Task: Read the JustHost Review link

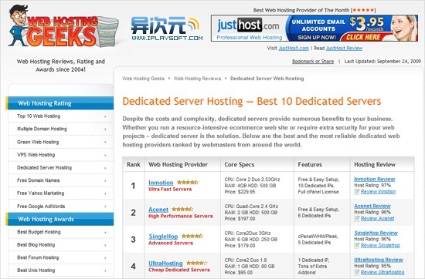Action: tap(344, 48)
